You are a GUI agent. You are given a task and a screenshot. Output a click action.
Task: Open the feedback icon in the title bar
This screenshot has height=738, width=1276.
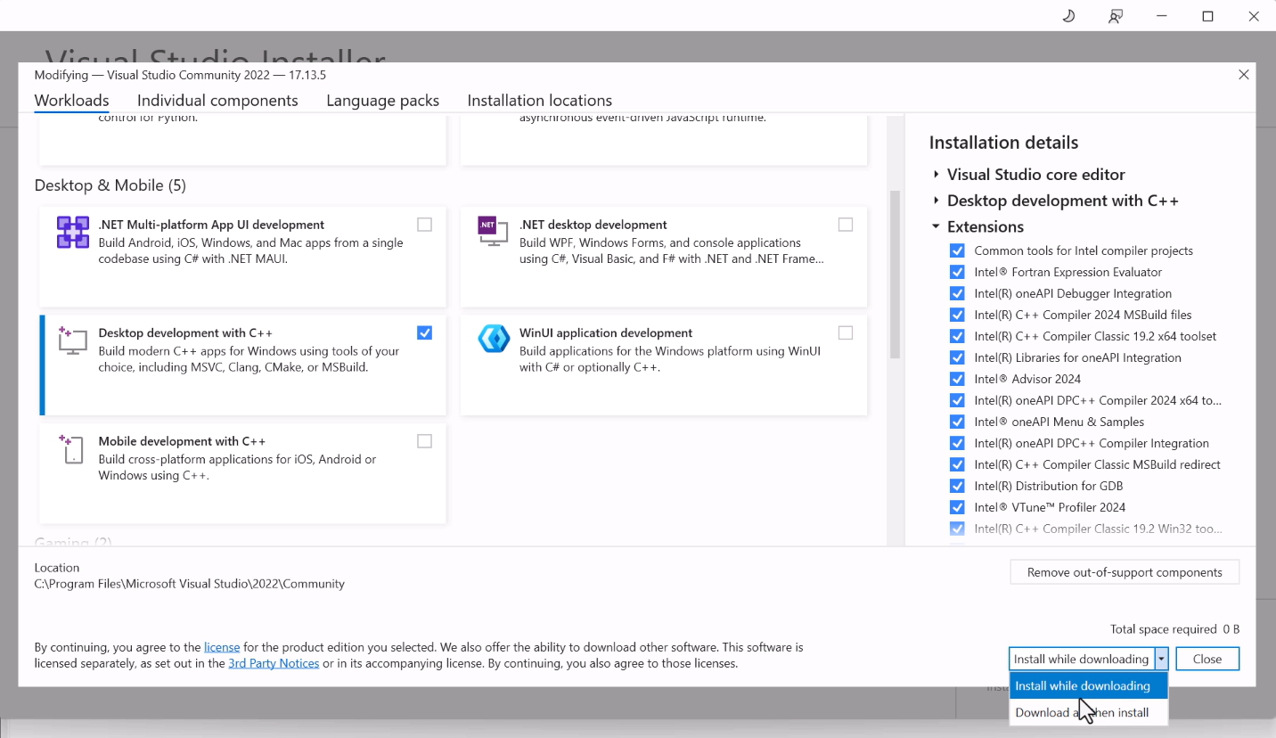[1115, 16]
